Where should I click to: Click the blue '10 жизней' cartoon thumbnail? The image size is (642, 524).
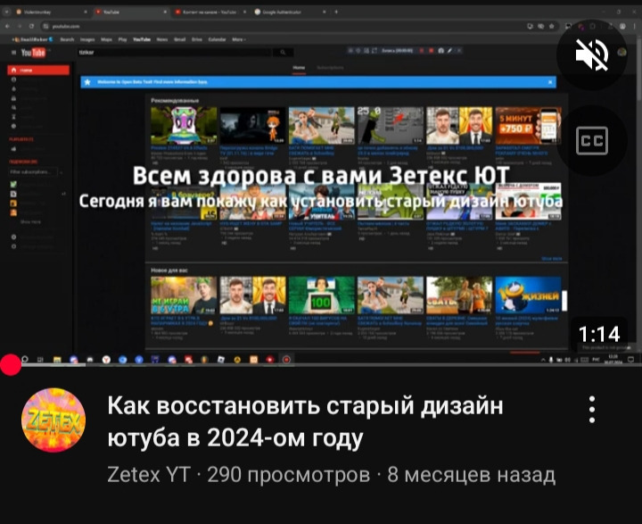pyautogui.click(x=529, y=295)
